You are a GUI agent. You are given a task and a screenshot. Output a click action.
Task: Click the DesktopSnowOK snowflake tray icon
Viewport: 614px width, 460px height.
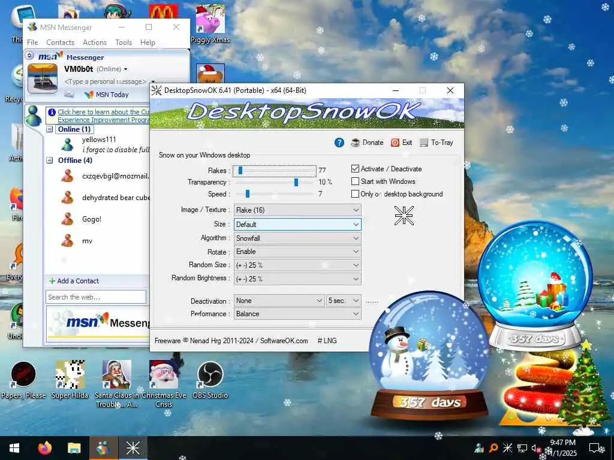click(507, 448)
